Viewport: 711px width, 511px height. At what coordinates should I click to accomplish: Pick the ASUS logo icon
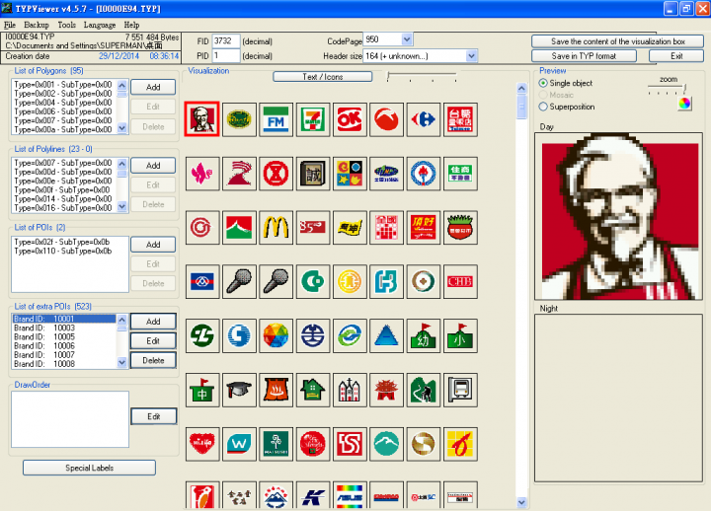350,495
